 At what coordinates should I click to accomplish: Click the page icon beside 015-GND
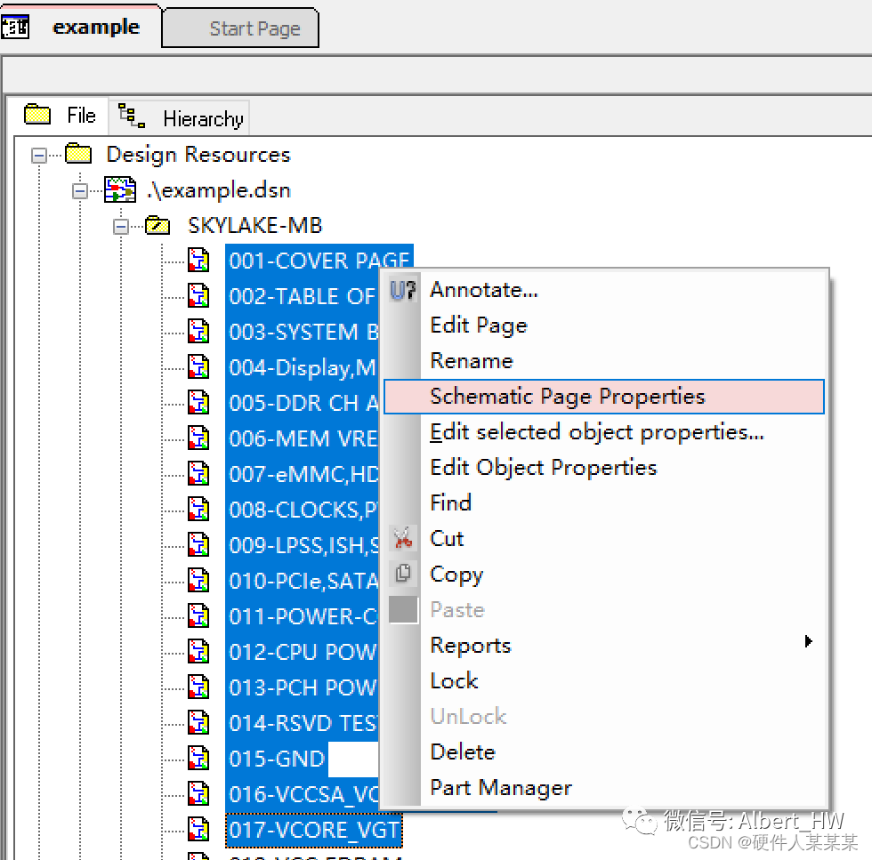point(198,759)
